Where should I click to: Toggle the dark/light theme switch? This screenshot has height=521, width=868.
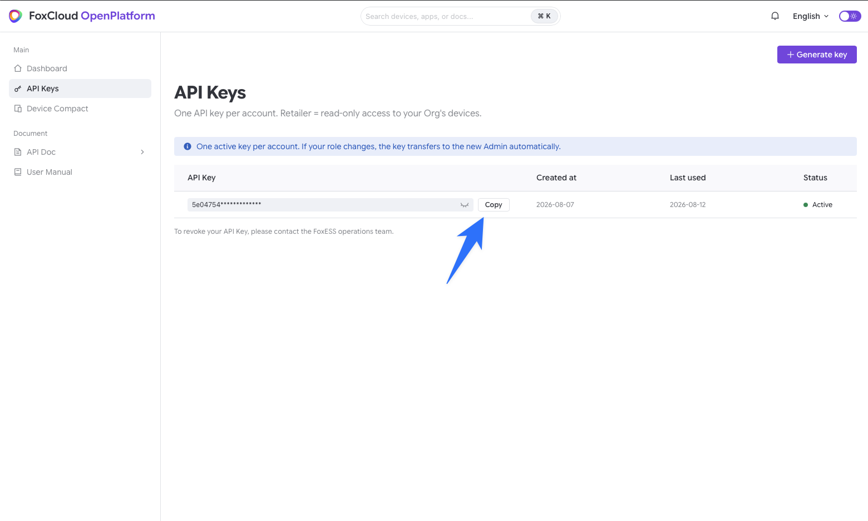click(x=850, y=16)
